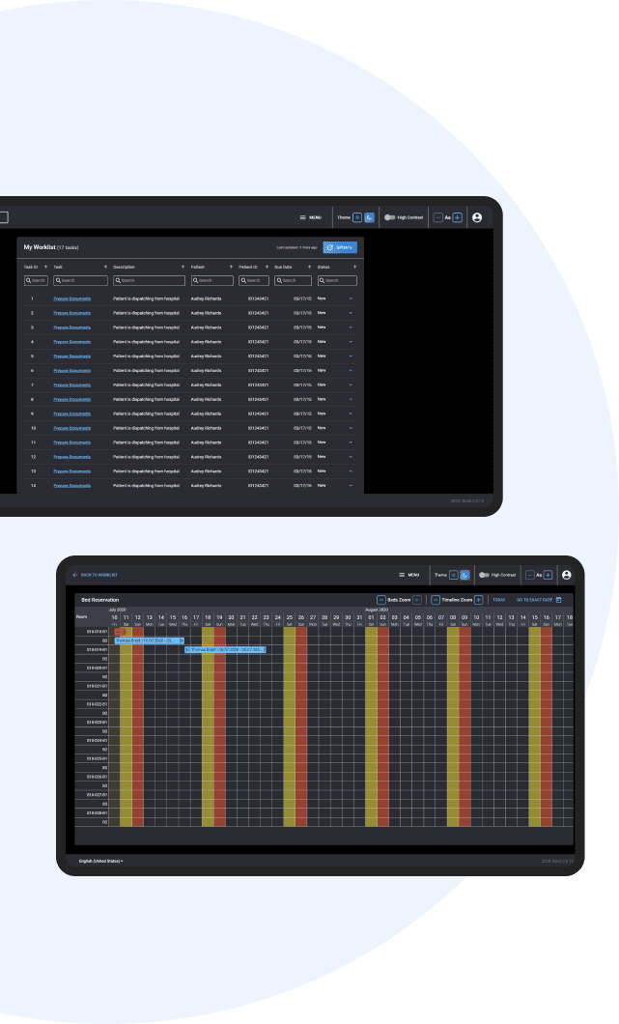619x1024 pixels.
Task: Select the dark theme icon on the Bed Reservation screen
Action: 464,575
